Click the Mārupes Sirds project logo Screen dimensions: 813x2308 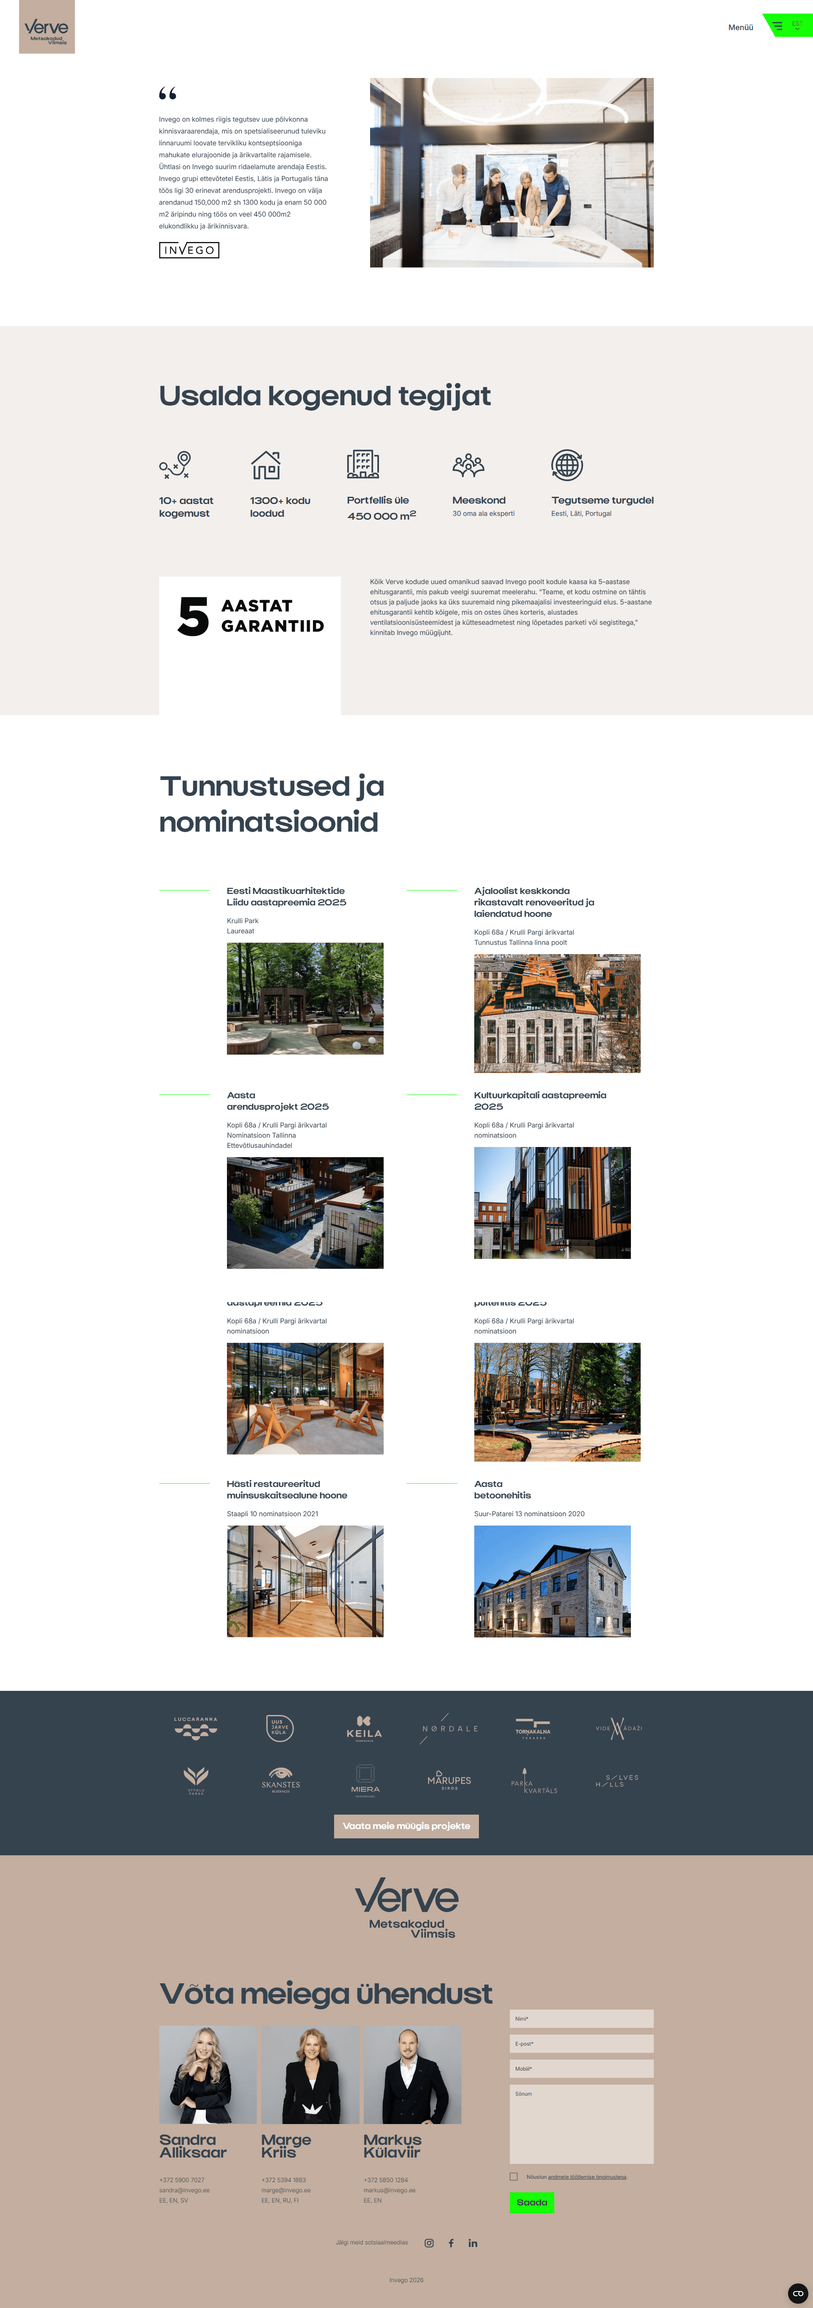click(x=449, y=1780)
